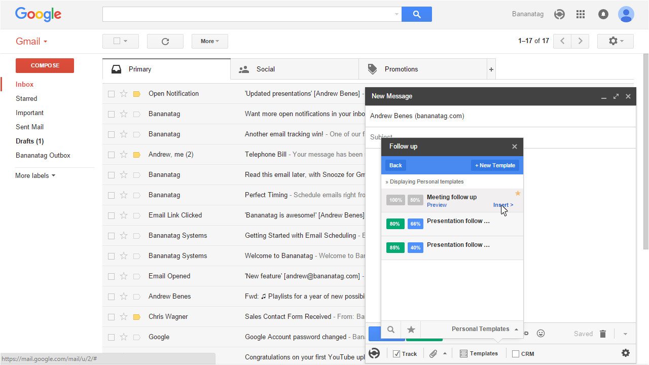Open the Templates button in compose toolbar
This screenshot has height=365, width=649.
pos(479,353)
